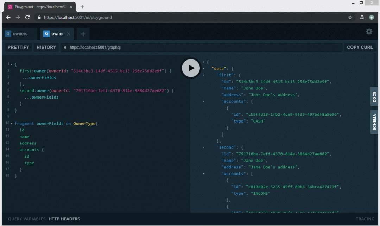Reload the page in browser
This screenshot has height=226, width=380.
[x=27, y=17]
